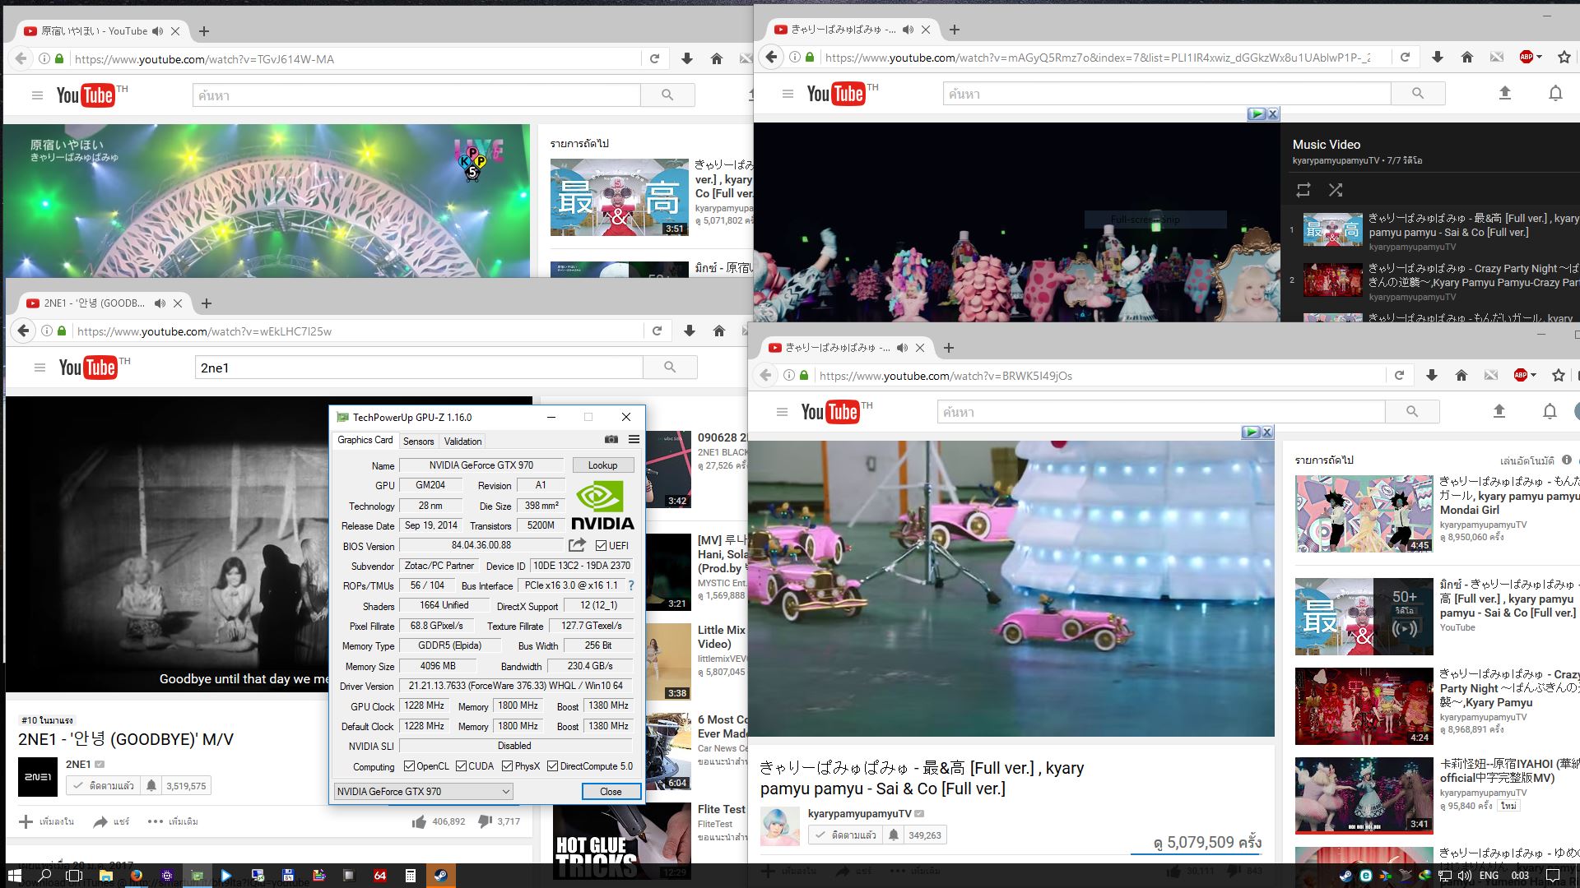Click the repeat playlist icon
This screenshot has height=888, width=1580.
click(x=1303, y=190)
